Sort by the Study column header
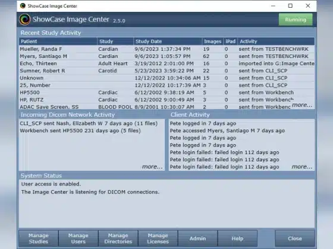This screenshot has width=333, height=249. [x=115, y=41]
